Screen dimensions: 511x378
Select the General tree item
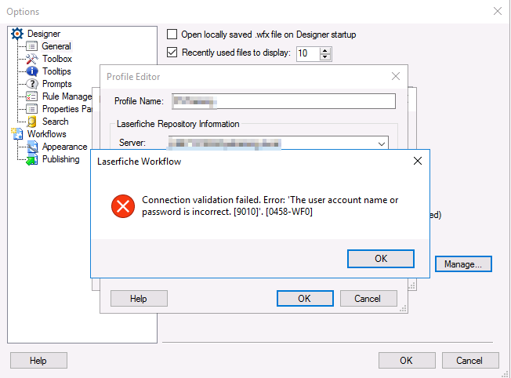click(56, 46)
